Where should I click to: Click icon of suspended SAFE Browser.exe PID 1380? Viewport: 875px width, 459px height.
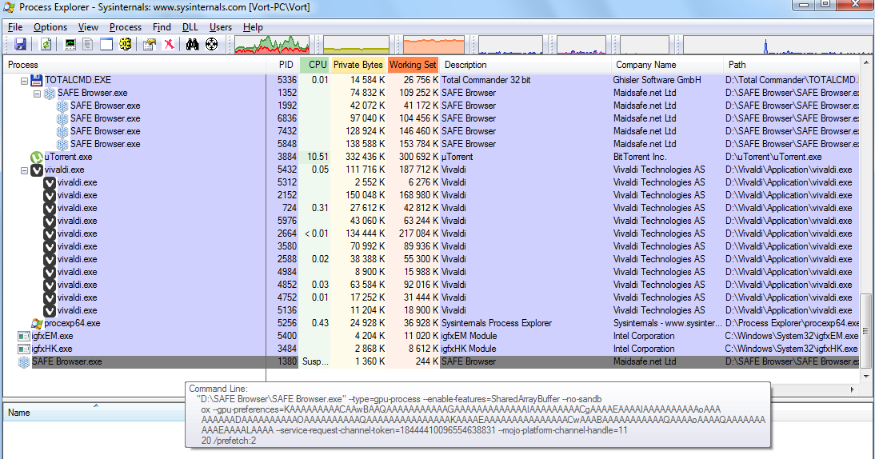click(x=24, y=362)
